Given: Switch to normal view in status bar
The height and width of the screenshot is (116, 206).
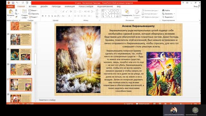Looking at the screenshot, I should tap(154, 104).
